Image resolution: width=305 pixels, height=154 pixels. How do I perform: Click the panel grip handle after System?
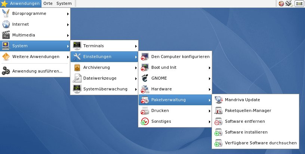76,3
